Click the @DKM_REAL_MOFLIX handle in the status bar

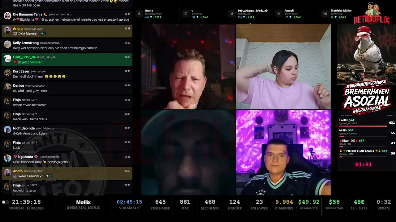[83, 208]
